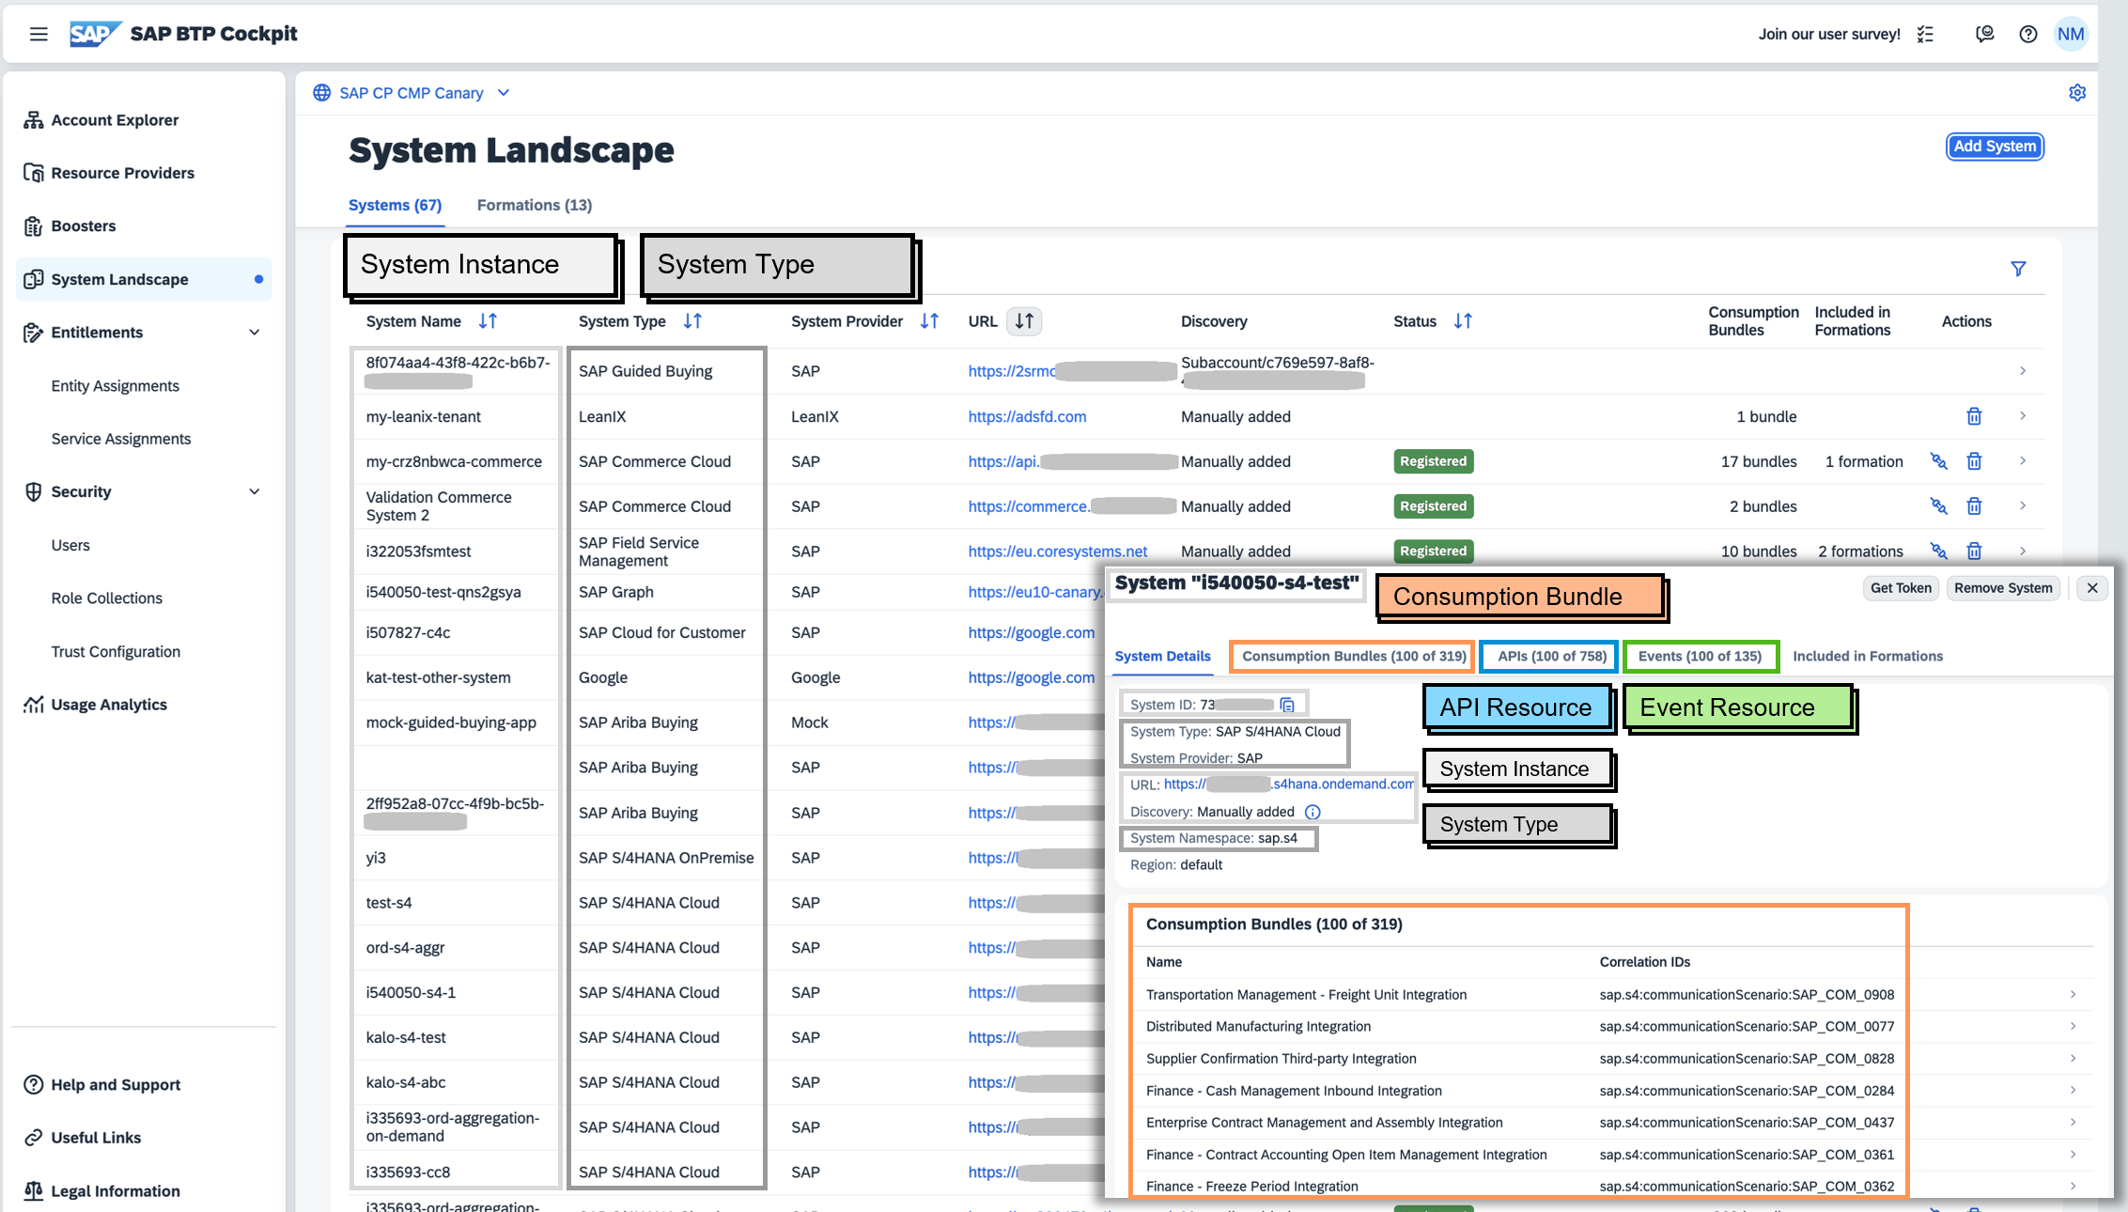Click the Get Token button
Viewport: 2128px width, 1212px height.
coord(1900,588)
